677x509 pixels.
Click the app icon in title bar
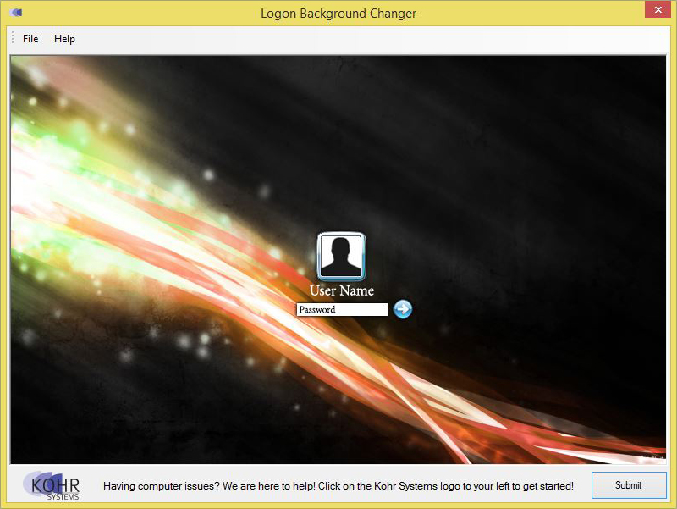coord(16,13)
